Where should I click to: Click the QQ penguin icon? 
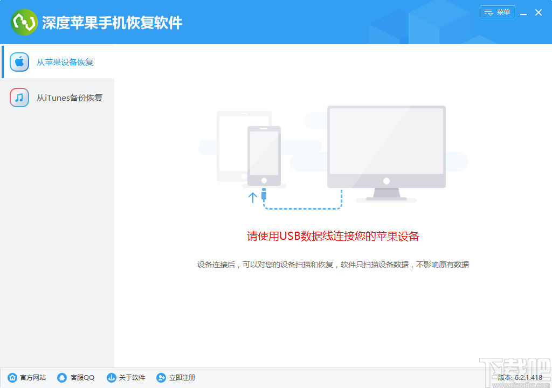62,377
